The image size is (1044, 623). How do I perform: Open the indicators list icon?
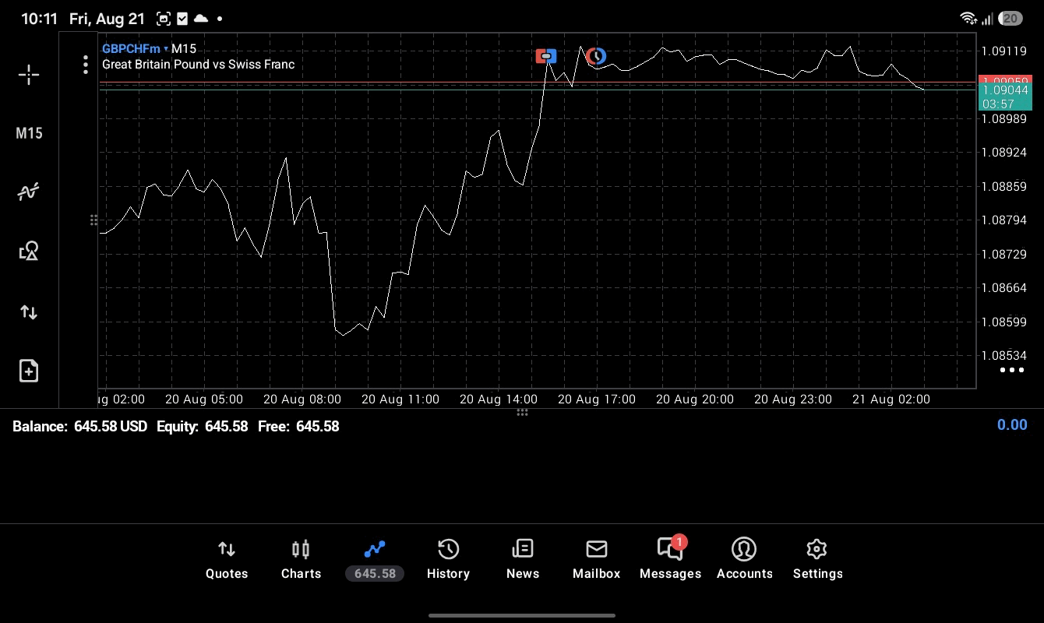click(29, 192)
